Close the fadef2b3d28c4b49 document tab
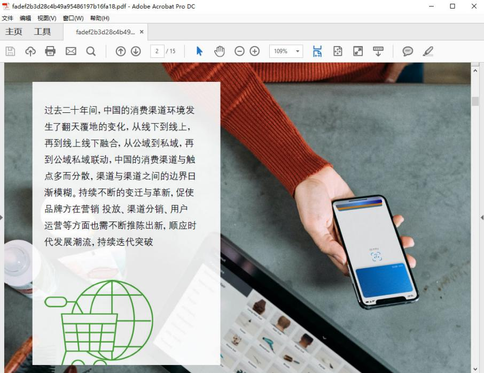484x373 pixels. tap(142, 32)
